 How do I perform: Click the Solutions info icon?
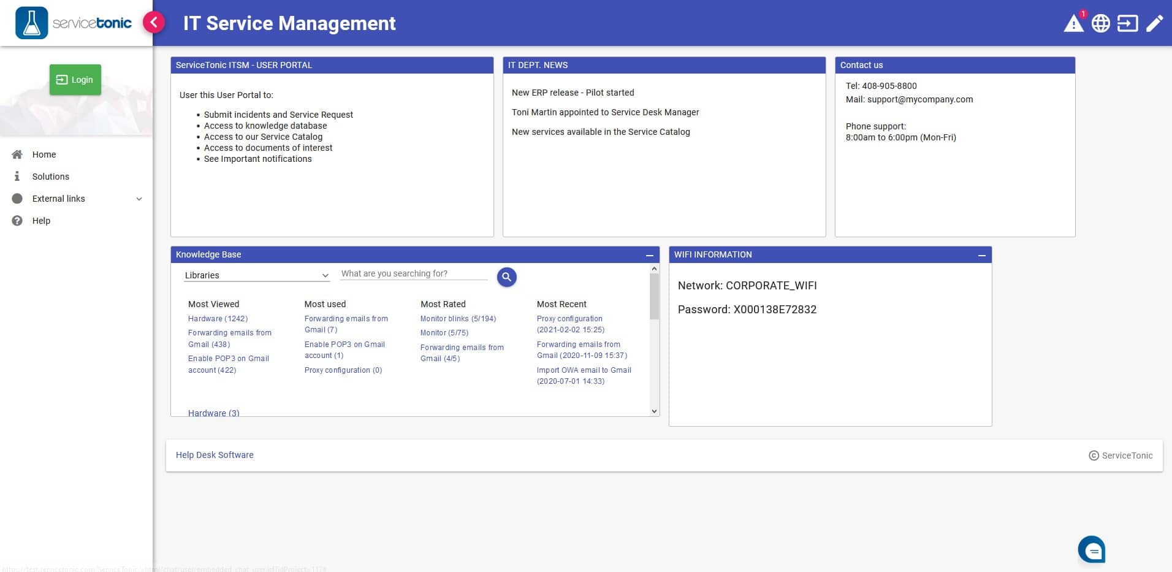tap(17, 176)
